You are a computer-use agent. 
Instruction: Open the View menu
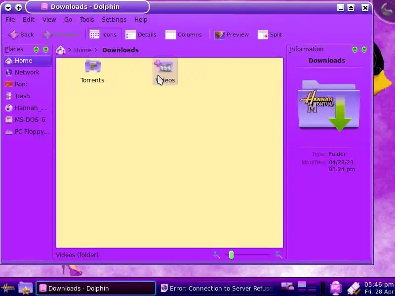pyautogui.click(x=49, y=20)
